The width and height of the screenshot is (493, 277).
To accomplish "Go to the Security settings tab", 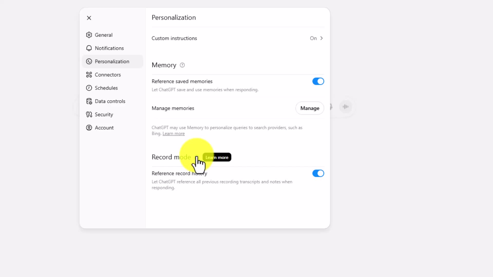I will click(104, 114).
